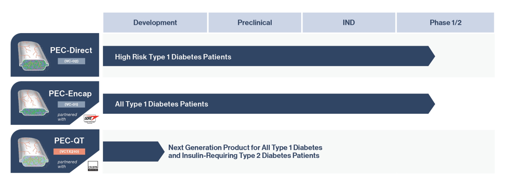Select the VC-01 badge
The image size is (505, 184).
[72, 104]
